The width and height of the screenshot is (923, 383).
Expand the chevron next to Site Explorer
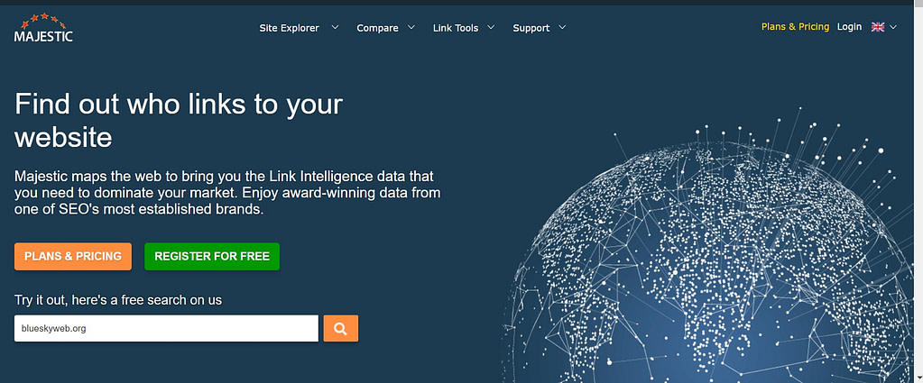click(x=335, y=27)
